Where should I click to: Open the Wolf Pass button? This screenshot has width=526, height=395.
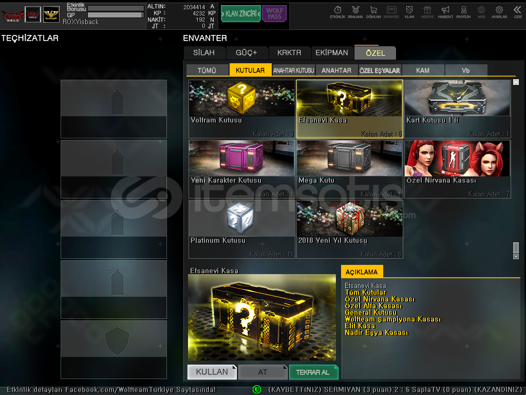(274, 14)
